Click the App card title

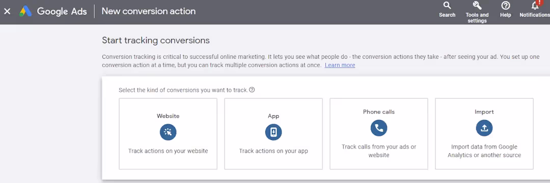[273, 116]
